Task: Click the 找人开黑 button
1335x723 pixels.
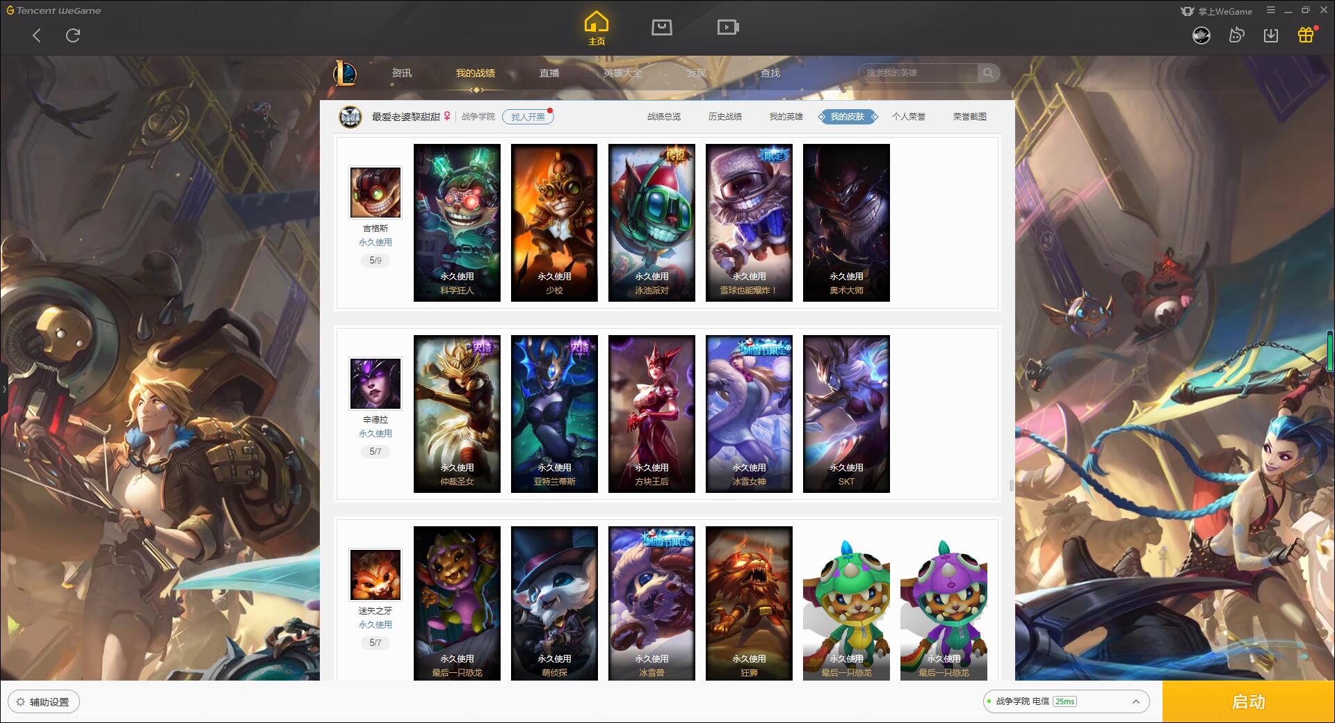Action: click(528, 117)
